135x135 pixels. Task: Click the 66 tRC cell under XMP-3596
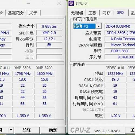[23, 104]
